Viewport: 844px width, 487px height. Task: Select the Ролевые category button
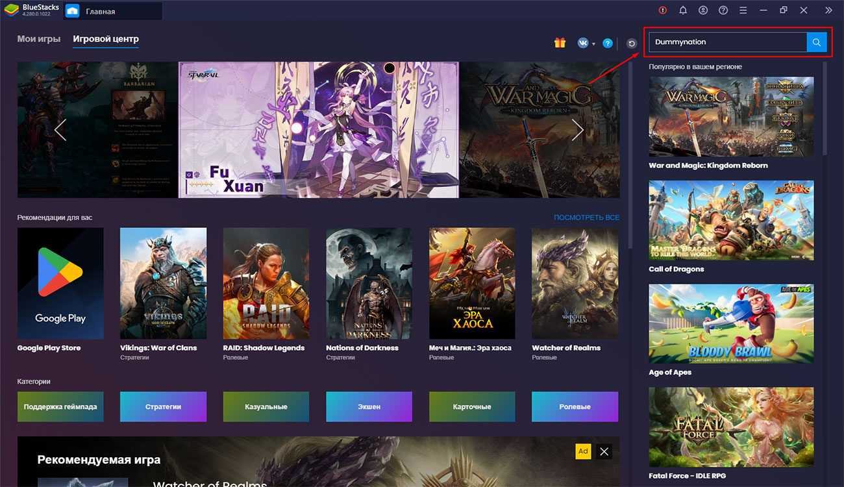575,406
